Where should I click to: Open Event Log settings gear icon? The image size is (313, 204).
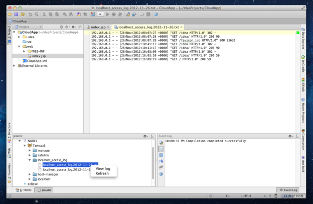click(x=290, y=136)
